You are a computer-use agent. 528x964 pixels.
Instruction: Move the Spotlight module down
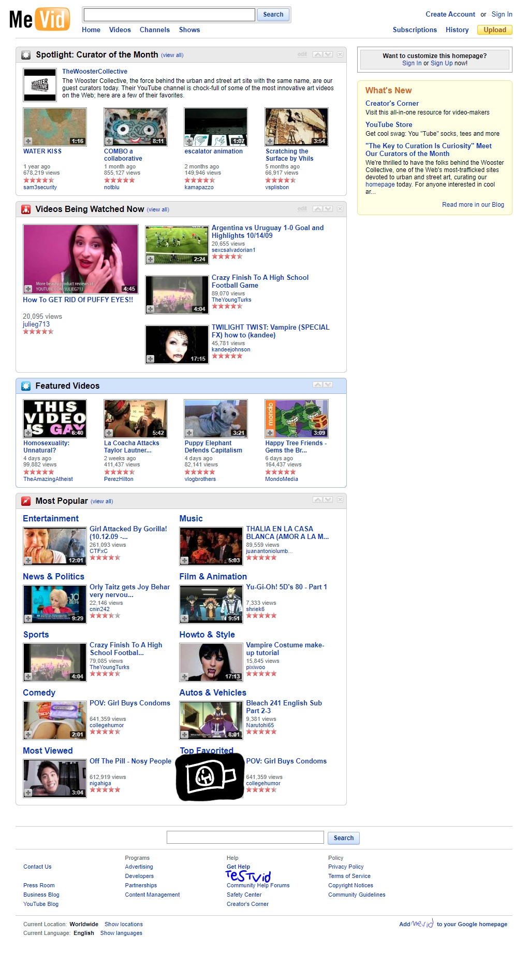pos(328,54)
